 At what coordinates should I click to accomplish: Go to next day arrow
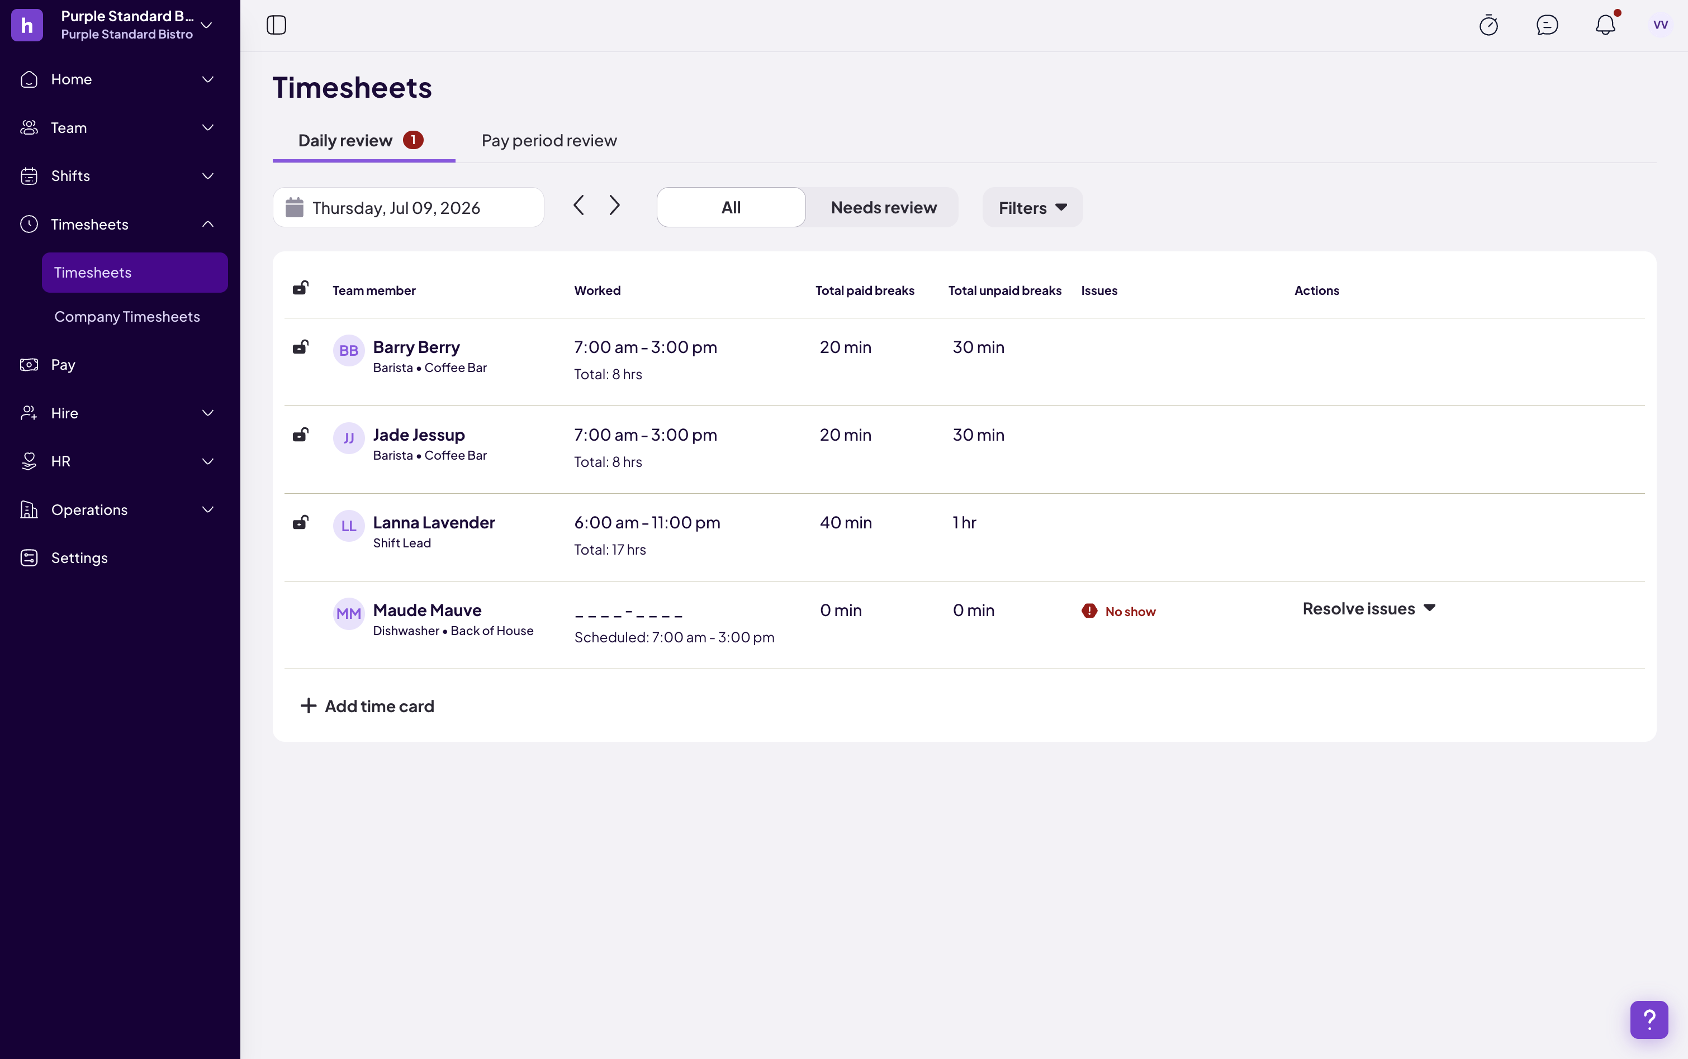(614, 205)
